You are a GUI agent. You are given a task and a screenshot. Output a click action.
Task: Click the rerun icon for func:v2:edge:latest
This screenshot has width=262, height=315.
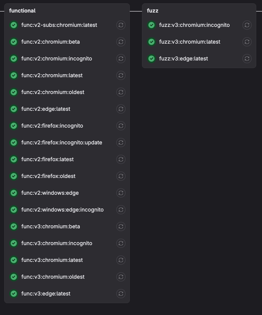pyautogui.click(x=121, y=109)
